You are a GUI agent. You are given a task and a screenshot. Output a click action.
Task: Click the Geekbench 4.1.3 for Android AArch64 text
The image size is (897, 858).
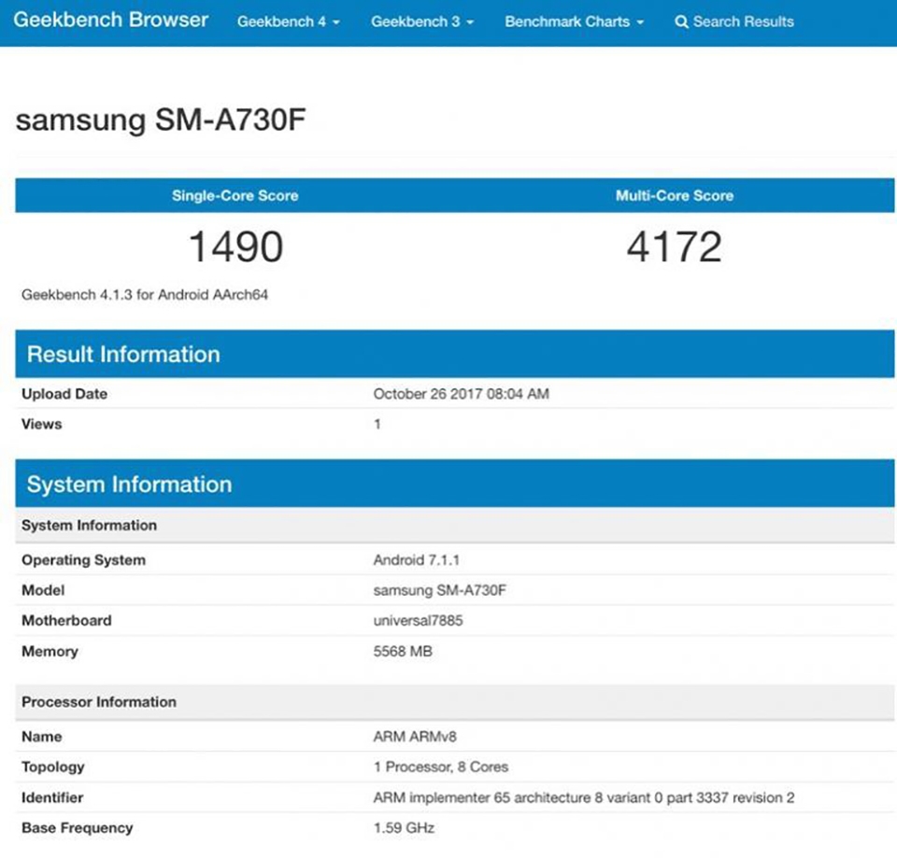145,295
